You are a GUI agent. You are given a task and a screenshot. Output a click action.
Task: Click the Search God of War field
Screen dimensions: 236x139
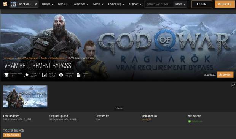coord(159,4)
